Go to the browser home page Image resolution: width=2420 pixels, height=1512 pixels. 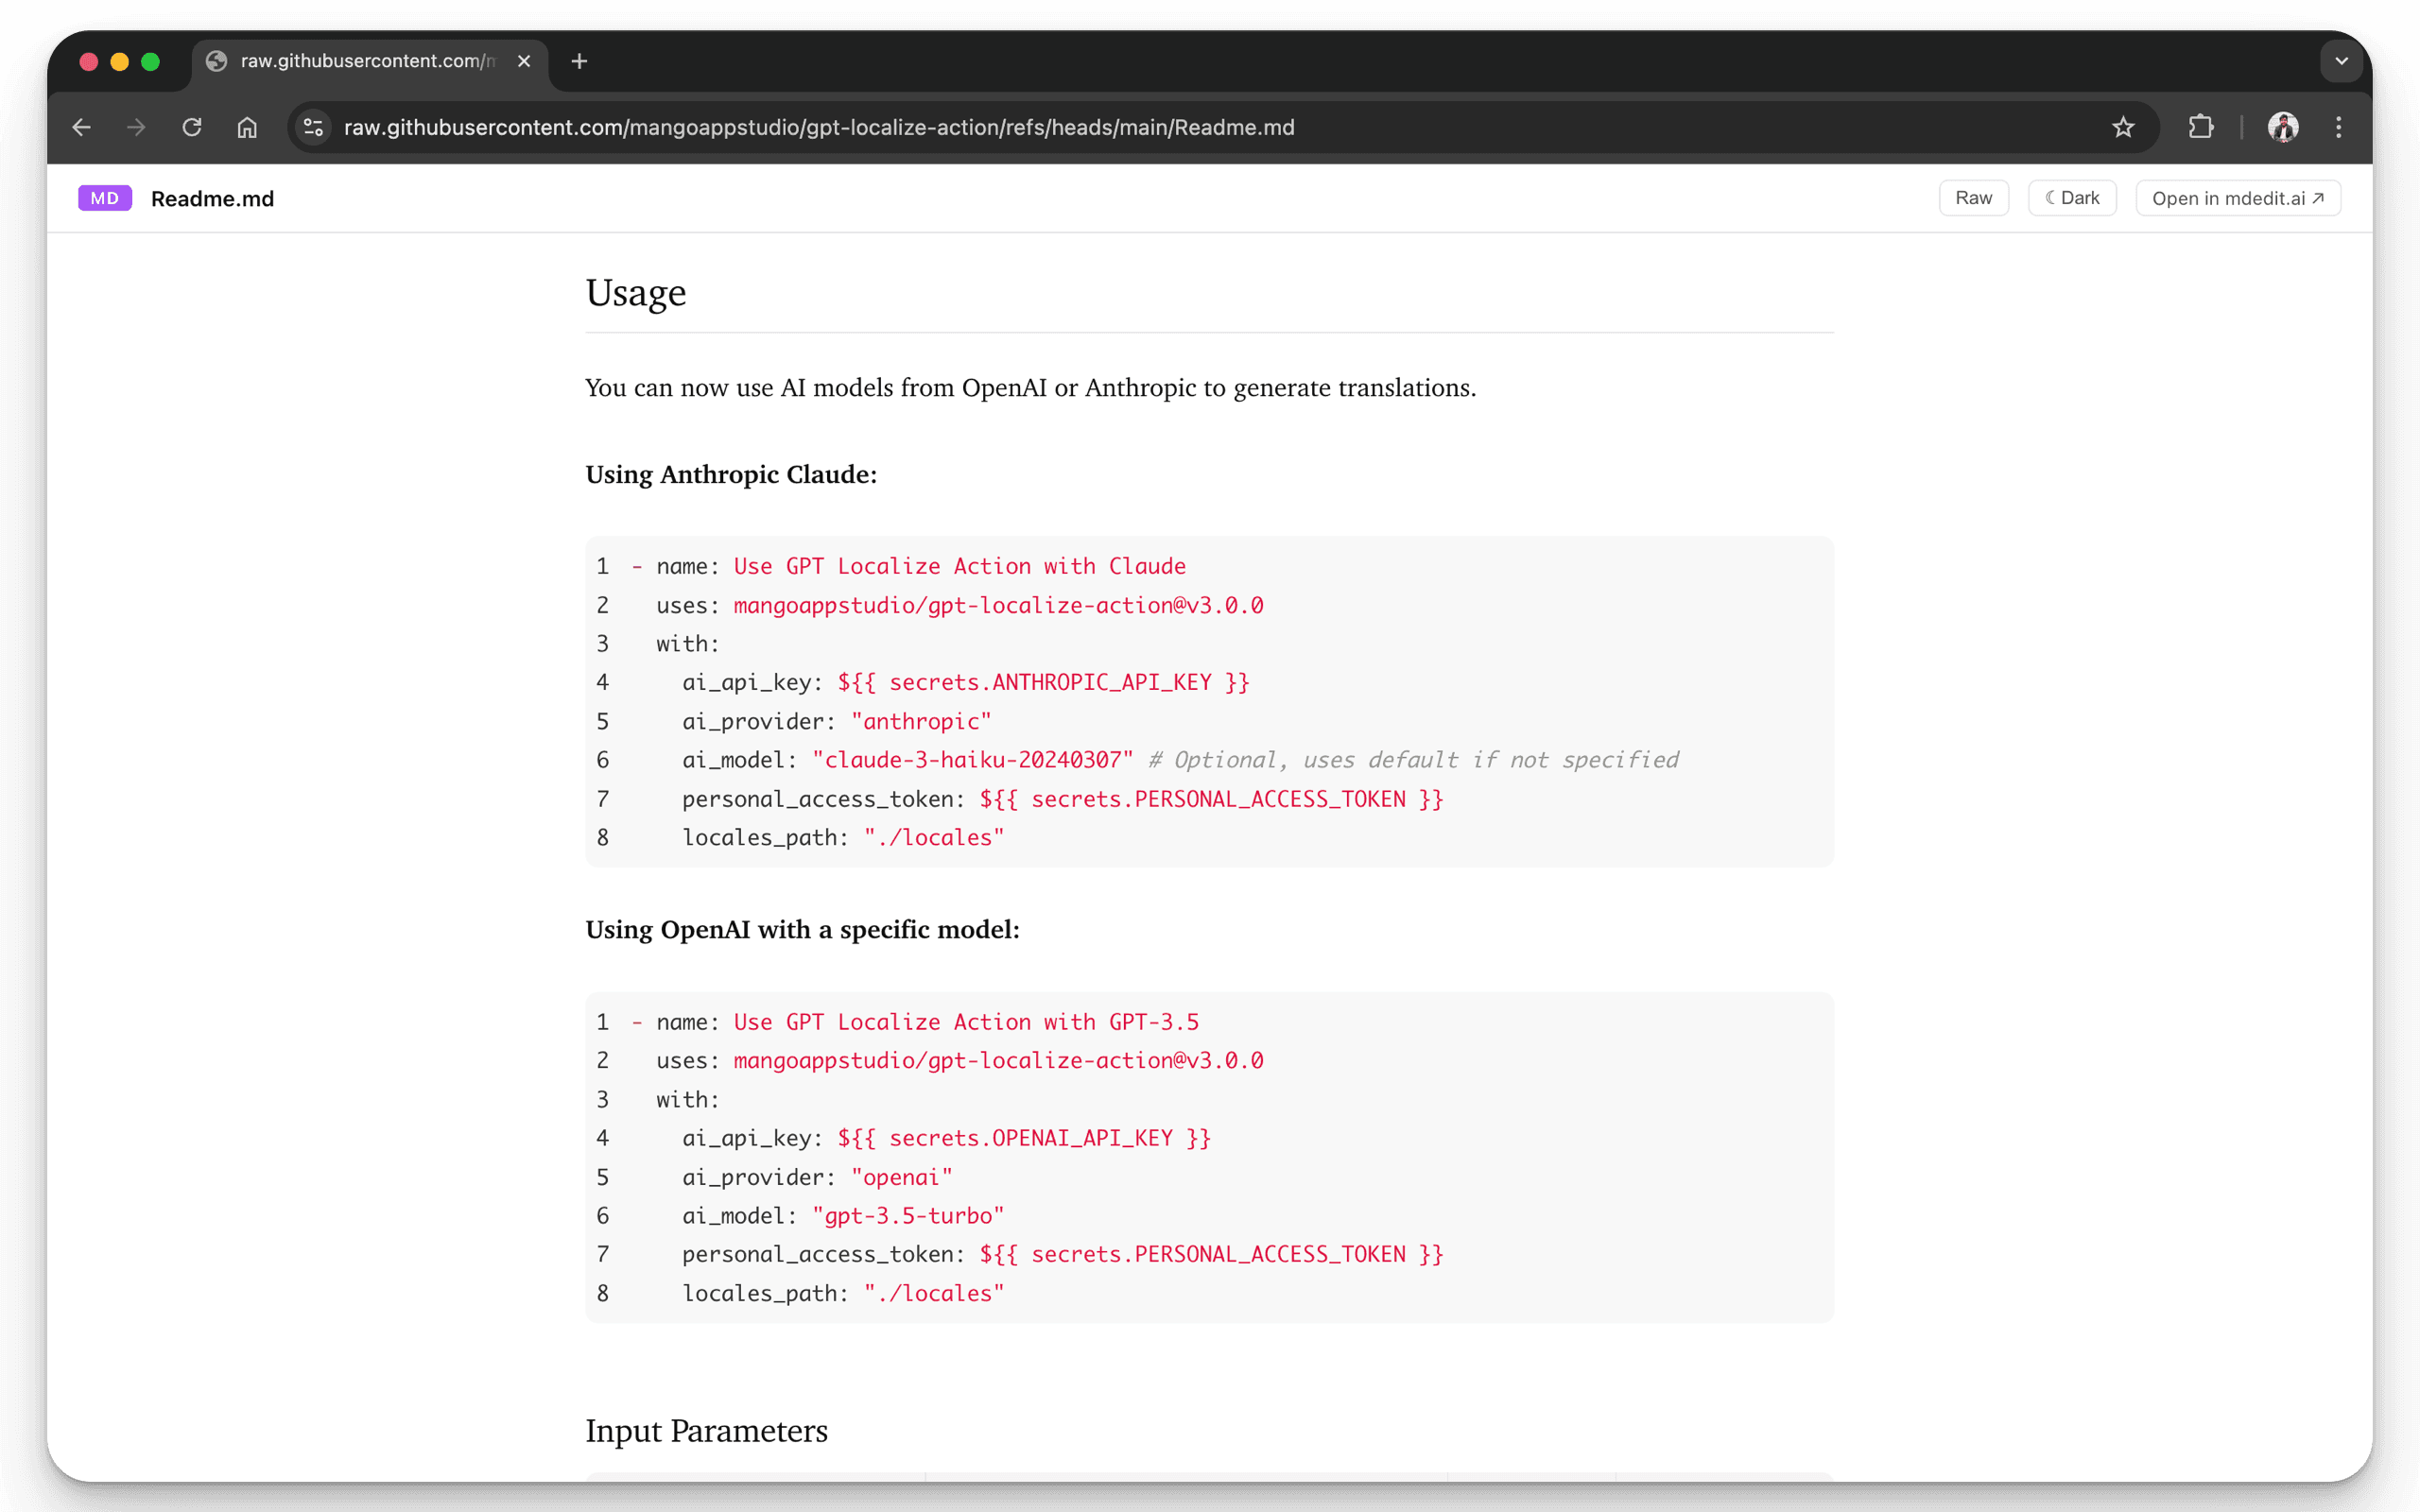pos(246,127)
